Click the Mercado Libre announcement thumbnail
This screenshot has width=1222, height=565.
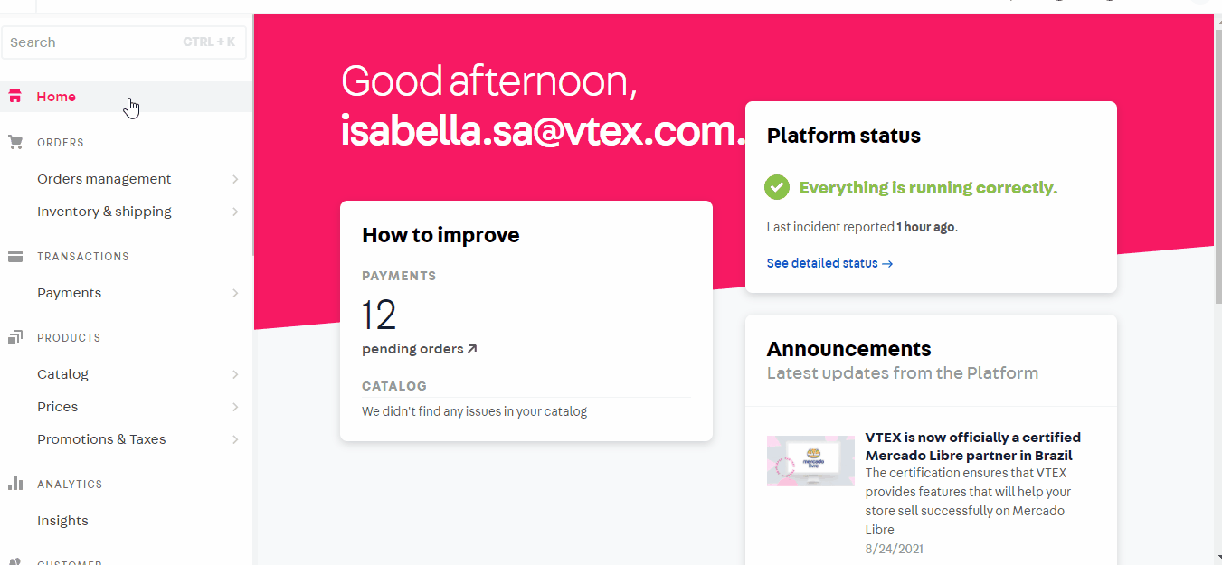click(x=810, y=461)
